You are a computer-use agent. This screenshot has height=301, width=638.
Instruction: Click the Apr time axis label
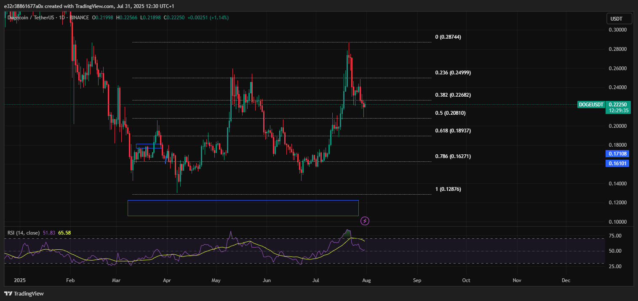point(167,280)
